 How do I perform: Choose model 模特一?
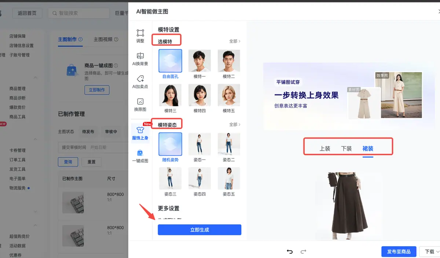coord(199,61)
